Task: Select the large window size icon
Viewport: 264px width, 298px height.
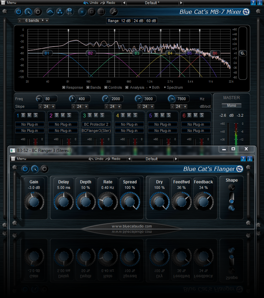Action: pos(101,12)
